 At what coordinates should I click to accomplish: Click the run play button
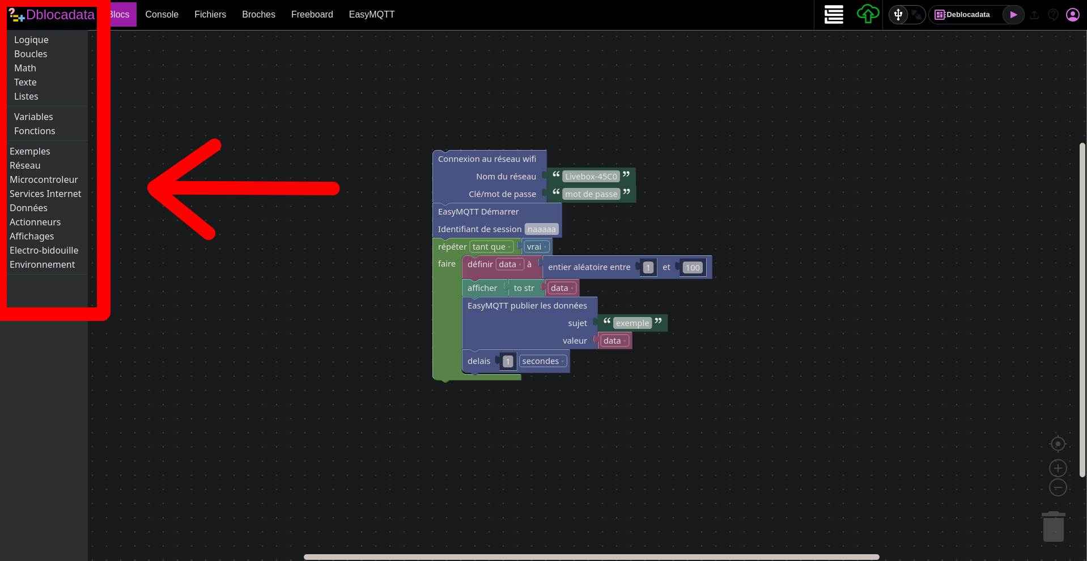[x=1013, y=15]
